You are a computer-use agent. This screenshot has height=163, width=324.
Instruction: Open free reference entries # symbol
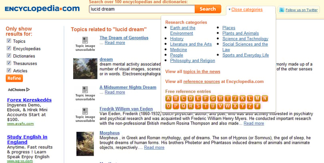(257, 106)
